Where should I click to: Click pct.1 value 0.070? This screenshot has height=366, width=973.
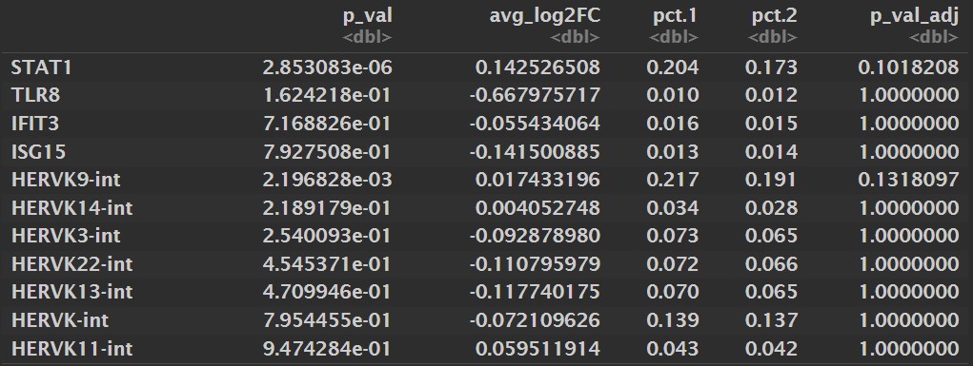point(673,292)
